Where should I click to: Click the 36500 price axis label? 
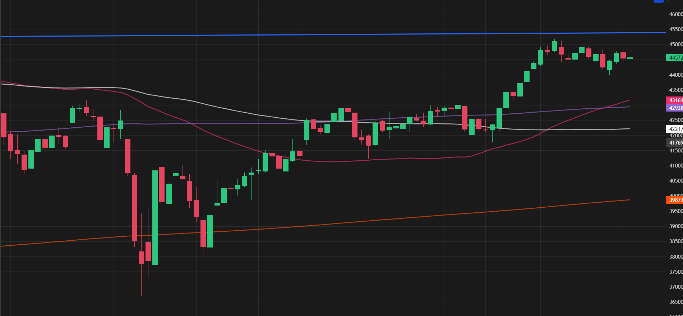[x=675, y=302]
